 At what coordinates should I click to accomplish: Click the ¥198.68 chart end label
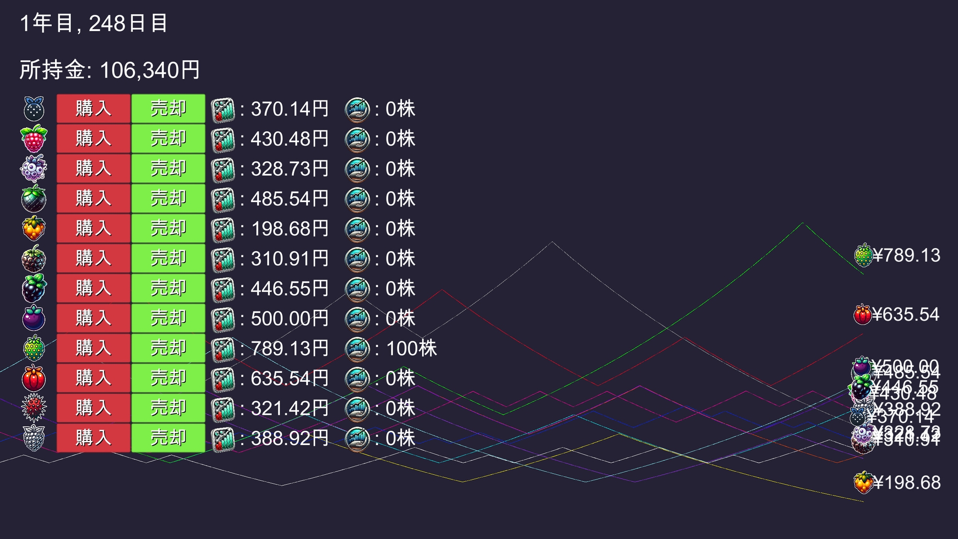[906, 482]
